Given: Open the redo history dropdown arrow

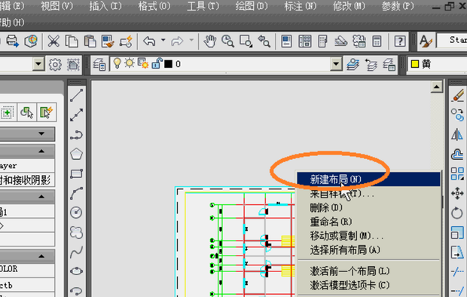Looking at the screenshot, I should click(x=191, y=40).
